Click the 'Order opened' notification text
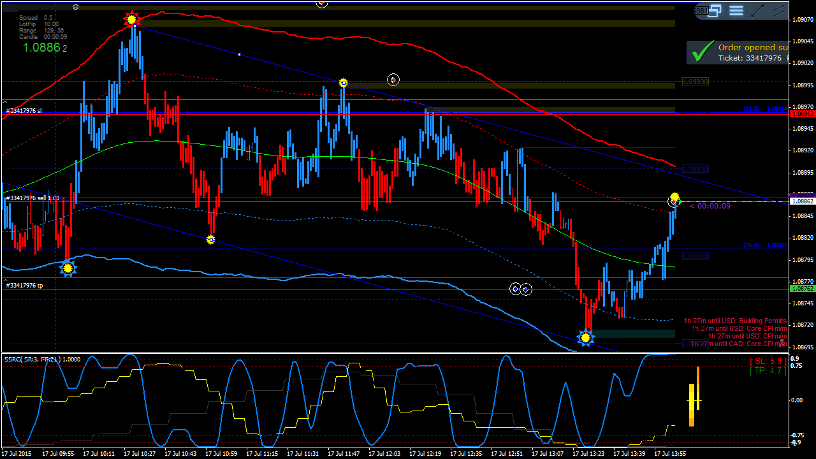The height and width of the screenshot is (459, 816). tap(753, 47)
